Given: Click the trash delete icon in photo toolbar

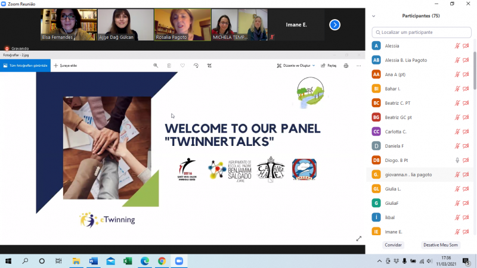Looking at the screenshot, I should tap(169, 66).
